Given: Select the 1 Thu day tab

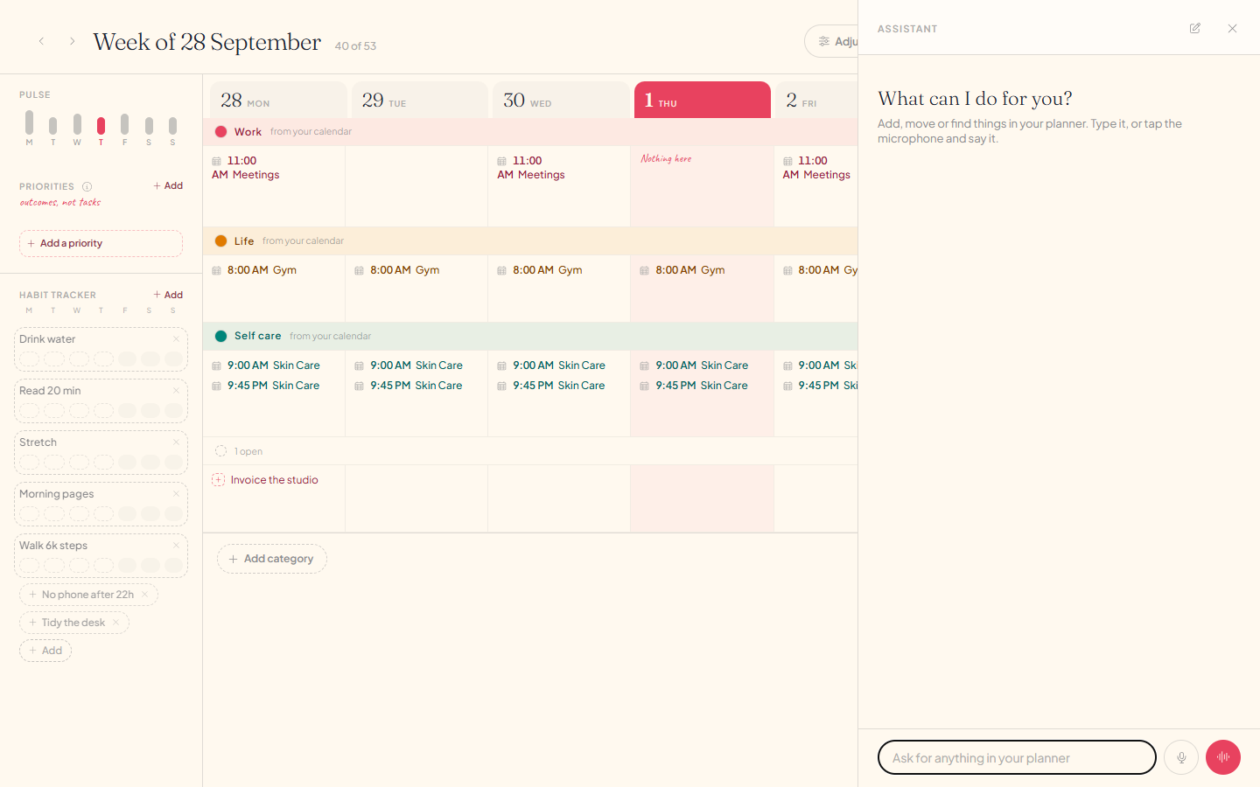Looking at the screenshot, I should point(703,100).
